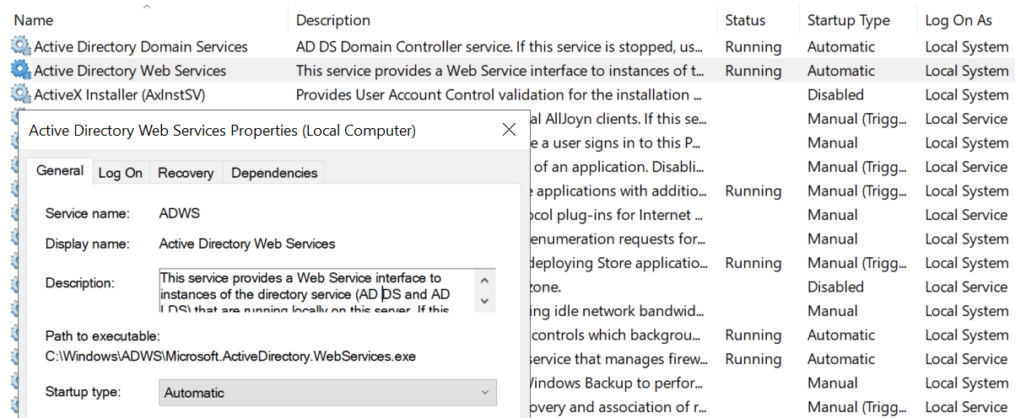
Task: Click the Active Directory Web Services gear icon
Action: [x=21, y=71]
